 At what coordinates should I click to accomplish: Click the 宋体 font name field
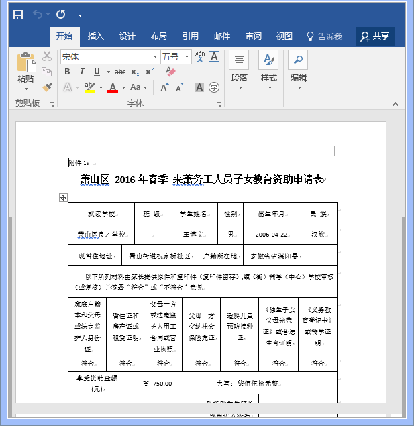click(106, 57)
